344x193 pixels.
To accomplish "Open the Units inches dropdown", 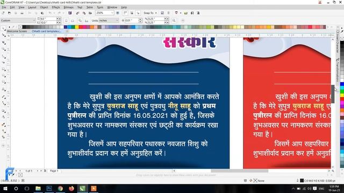I will point(117,20).
